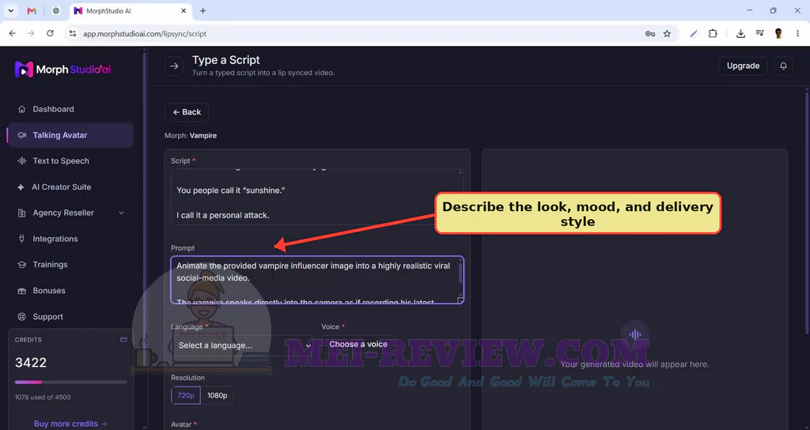Click the Agency Reseller building icon
This screenshot has width=810, height=430.
(x=21, y=213)
